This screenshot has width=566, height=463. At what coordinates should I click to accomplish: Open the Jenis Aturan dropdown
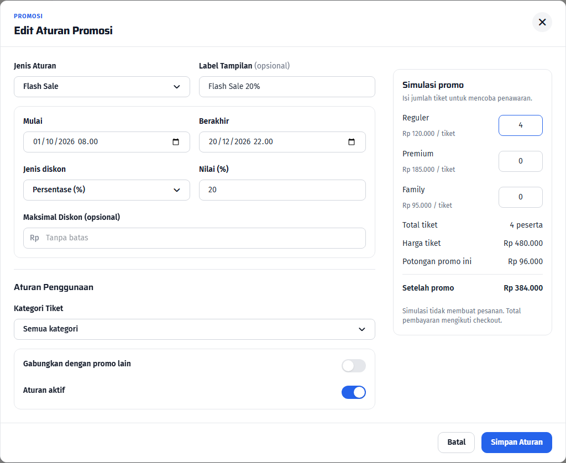coord(102,87)
